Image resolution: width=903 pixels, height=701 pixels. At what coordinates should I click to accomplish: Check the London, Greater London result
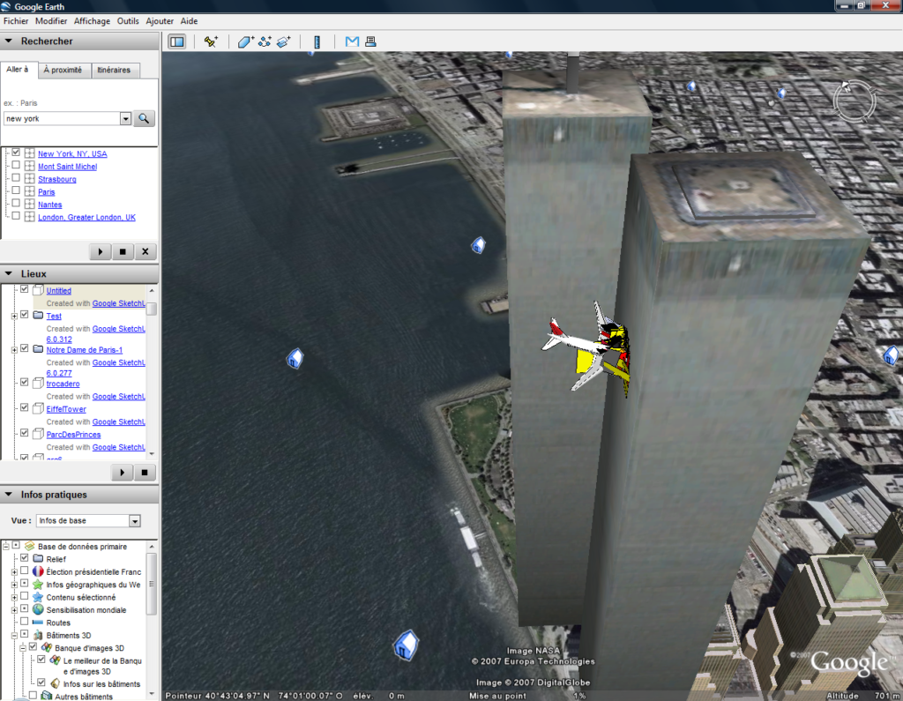tap(16, 216)
